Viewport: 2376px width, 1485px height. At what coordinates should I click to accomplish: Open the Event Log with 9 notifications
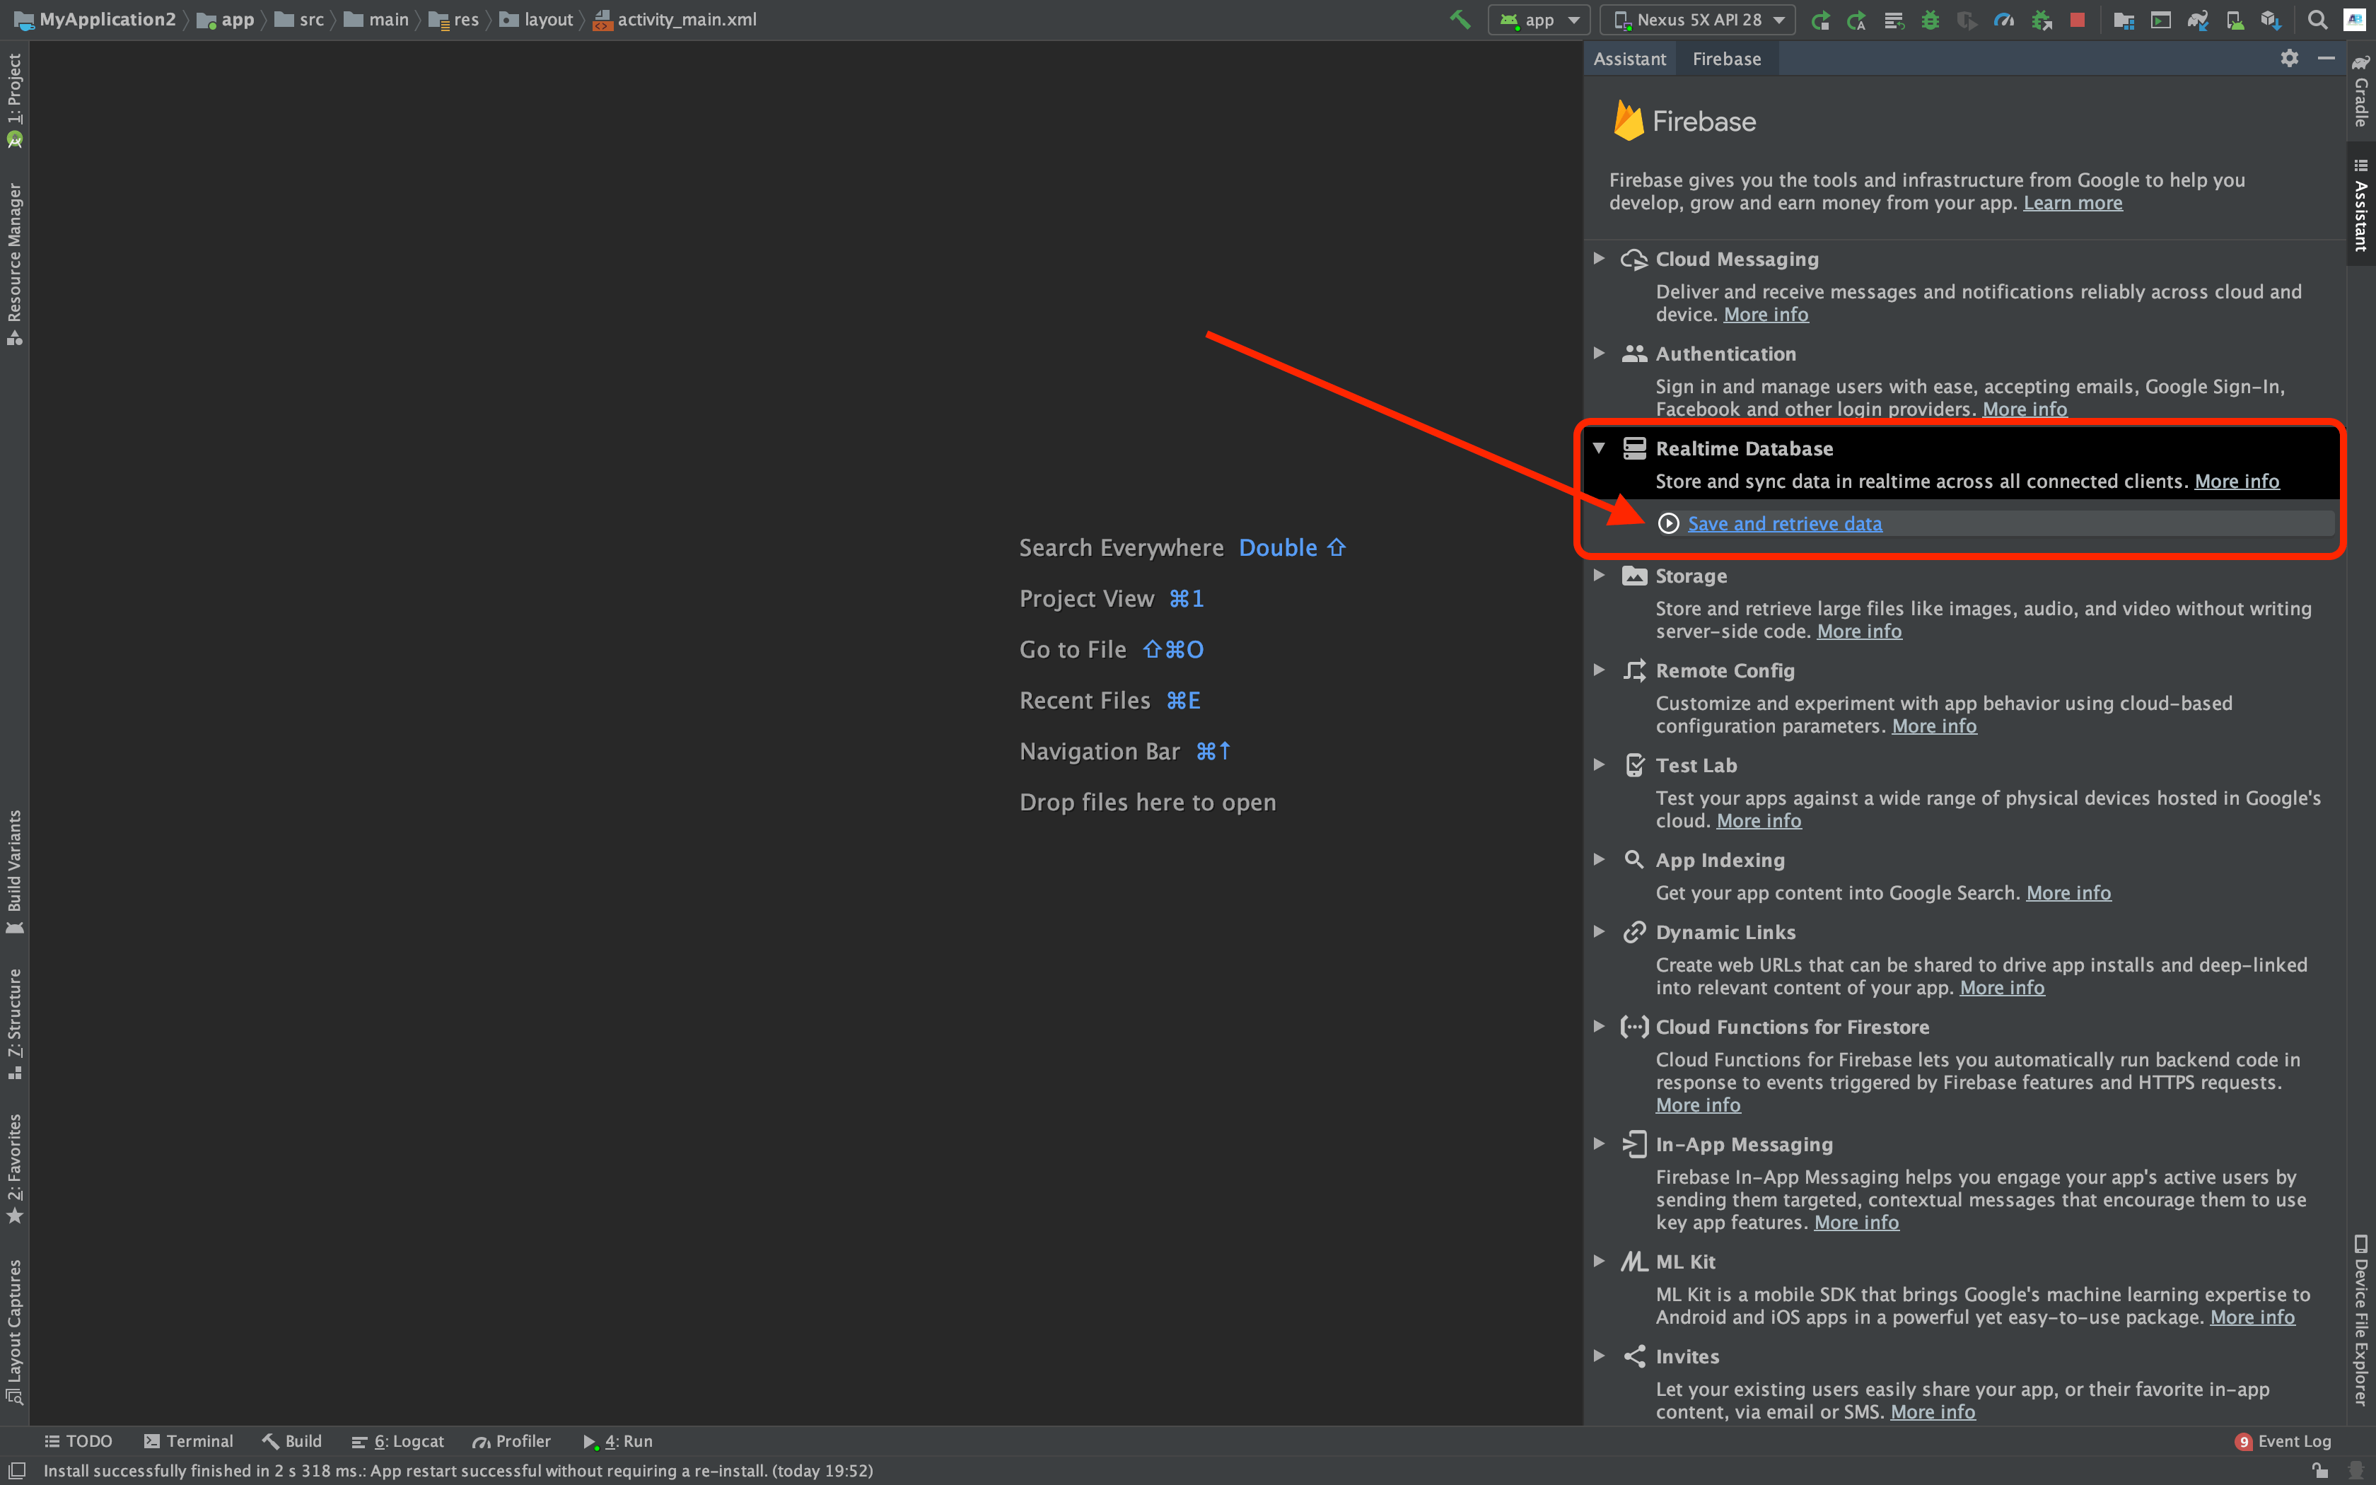tap(2283, 1441)
